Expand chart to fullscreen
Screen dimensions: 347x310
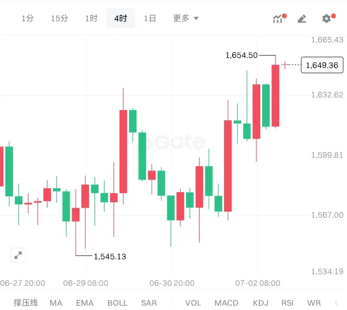pos(18,255)
